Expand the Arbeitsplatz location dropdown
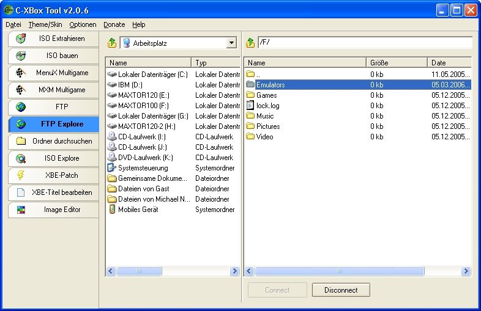Image resolution: width=481 pixels, height=311 pixels. (231, 43)
